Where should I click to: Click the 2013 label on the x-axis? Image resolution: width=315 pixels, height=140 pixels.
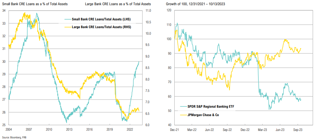coord(69,130)
